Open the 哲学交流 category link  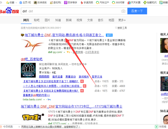[x=97, y=77]
